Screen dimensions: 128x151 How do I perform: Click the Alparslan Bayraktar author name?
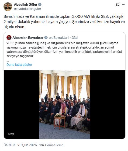pyautogui.click(x=28, y=38)
